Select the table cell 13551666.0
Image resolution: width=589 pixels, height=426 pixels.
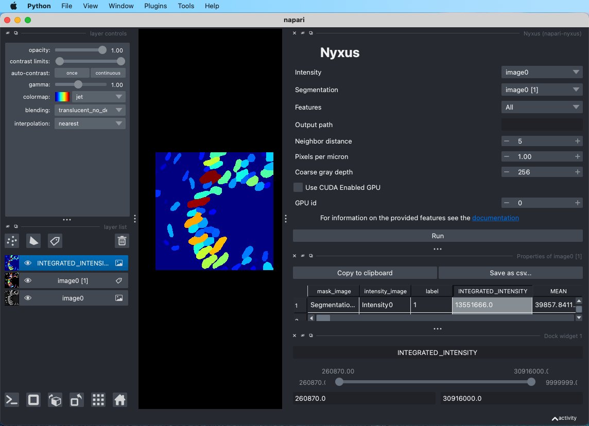[492, 305]
